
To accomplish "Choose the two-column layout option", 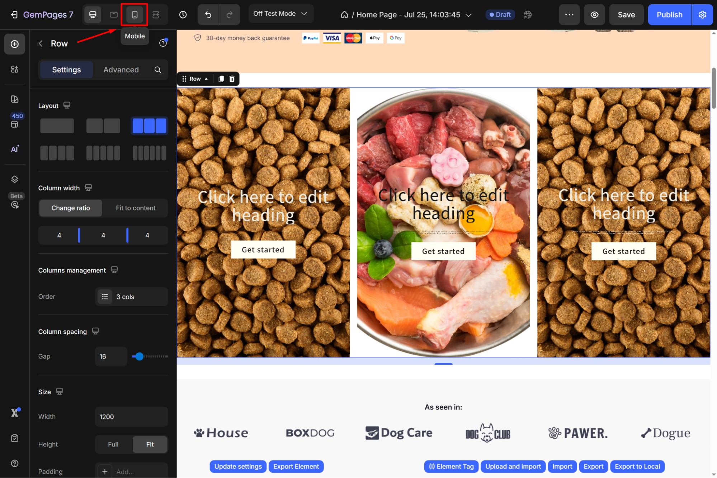I will (103, 126).
